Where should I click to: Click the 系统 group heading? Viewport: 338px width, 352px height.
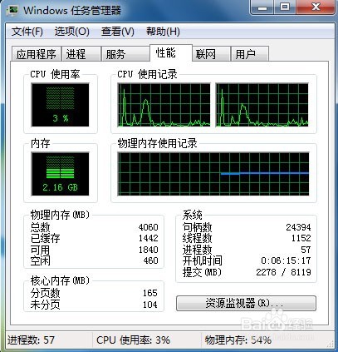[193, 215]
